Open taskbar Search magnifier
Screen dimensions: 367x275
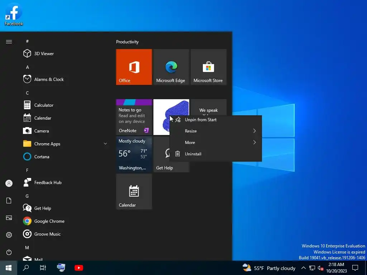coord(26,268)
